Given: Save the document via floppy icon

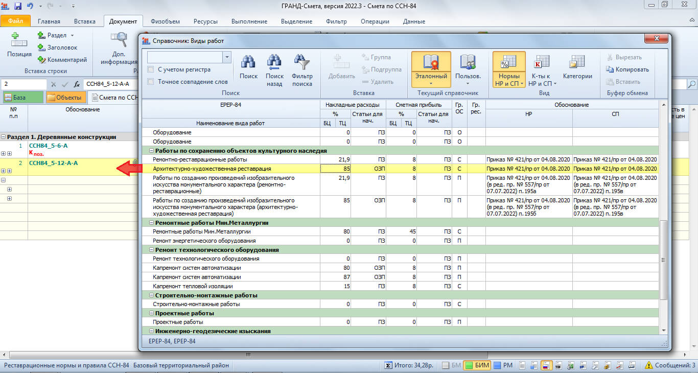Looking at the screenshot, I should [x=18, y=6].
